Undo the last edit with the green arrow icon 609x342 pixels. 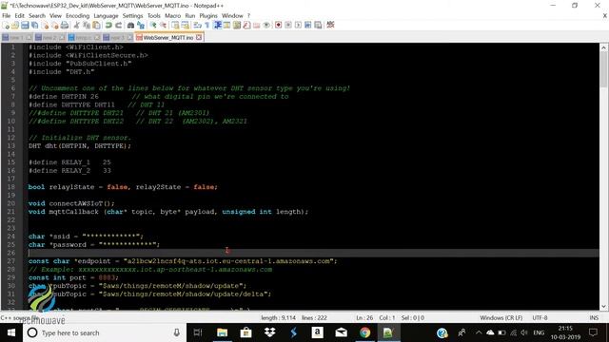[108, 26]
